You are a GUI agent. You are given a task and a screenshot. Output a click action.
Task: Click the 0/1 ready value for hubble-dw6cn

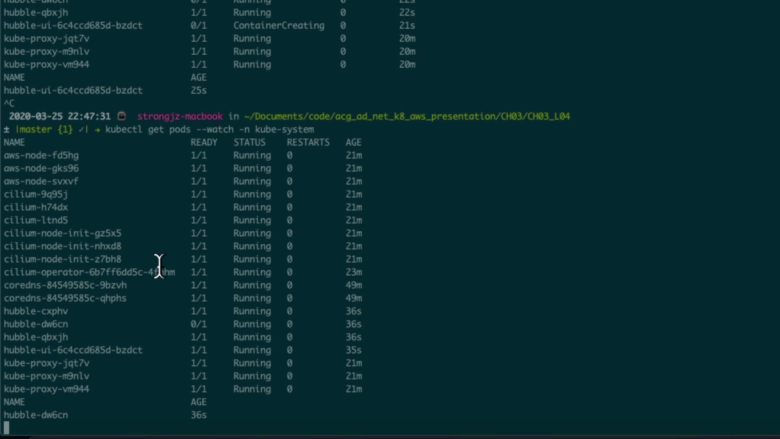tap(199, 324)
